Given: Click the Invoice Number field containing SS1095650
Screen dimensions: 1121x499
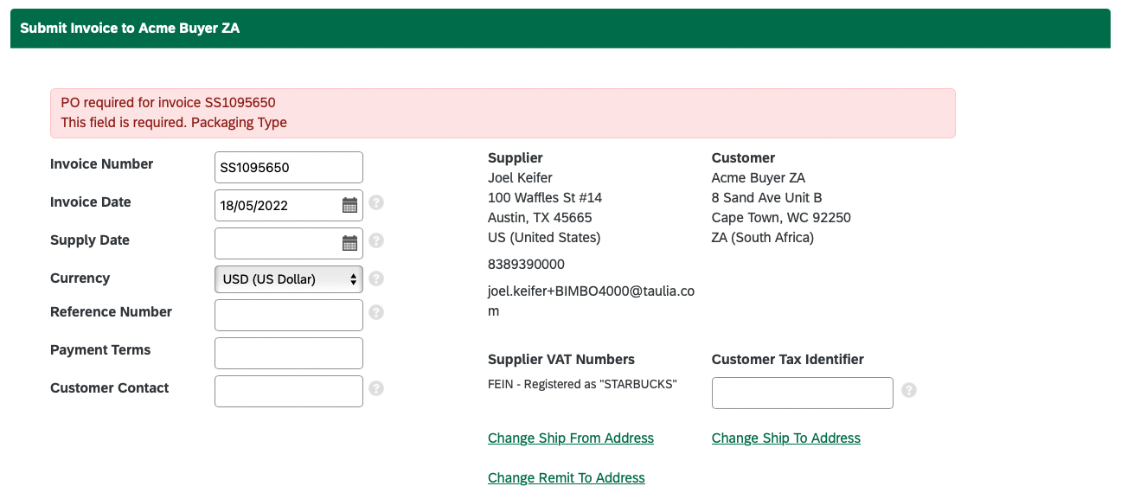Looking at the screenshot, I should tap(289, 167).
